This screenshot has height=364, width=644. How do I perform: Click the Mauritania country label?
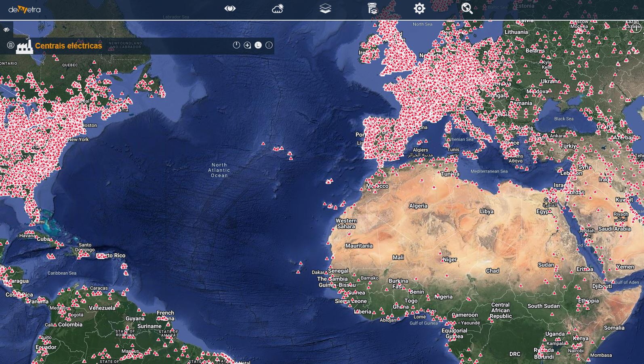click(x=359, y=246)
